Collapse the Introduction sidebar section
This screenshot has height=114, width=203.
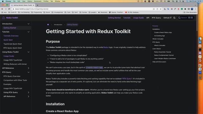(29, 24)
